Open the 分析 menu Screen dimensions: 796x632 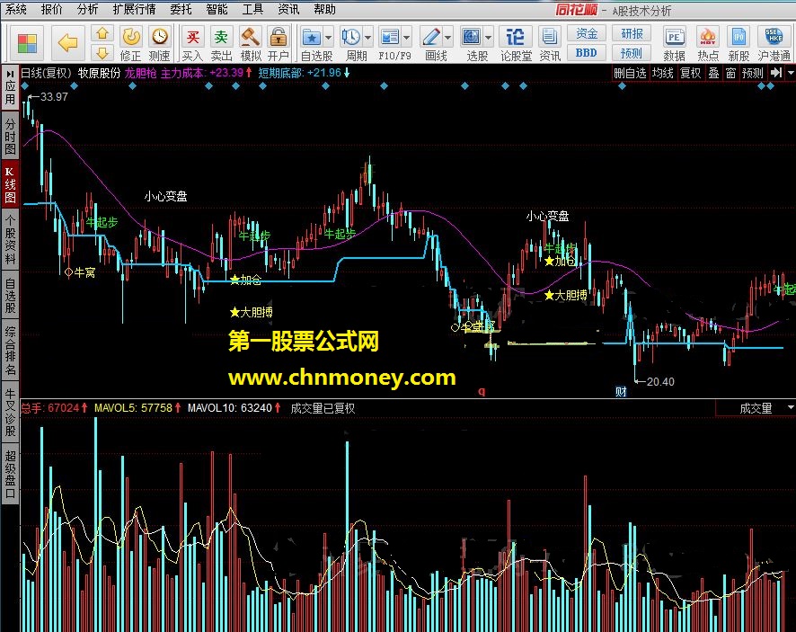point(87,9)
